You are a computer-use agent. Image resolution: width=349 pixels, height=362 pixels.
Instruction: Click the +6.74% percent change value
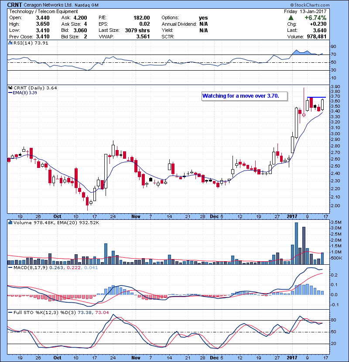(x=315, y=18)
